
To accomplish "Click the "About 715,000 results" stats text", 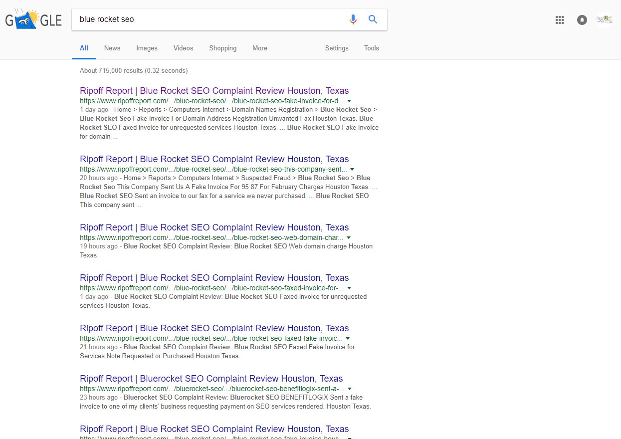I will click(134, 71).
